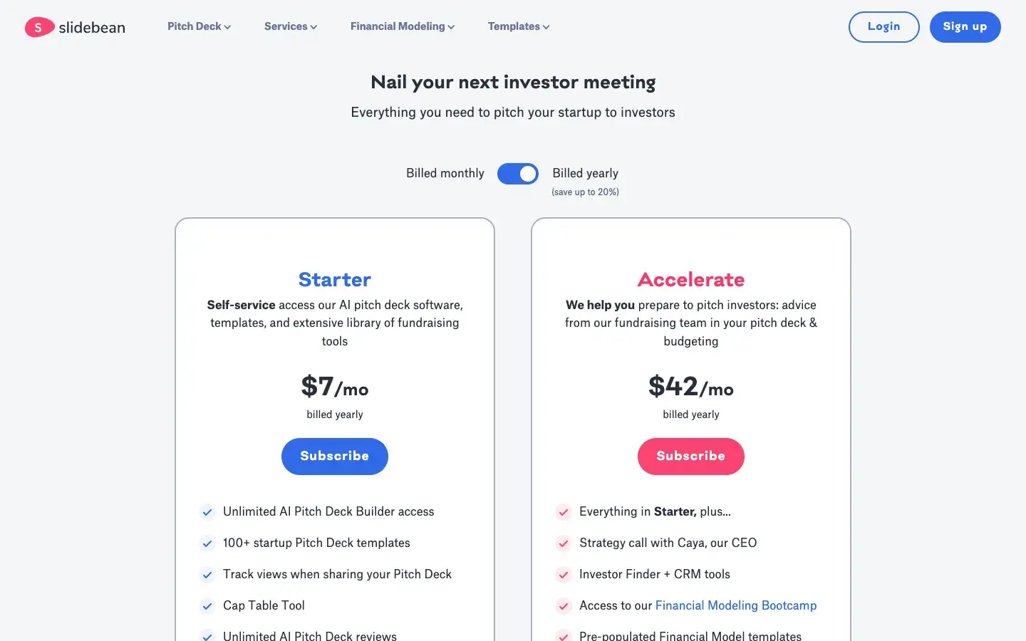Click pink checkmark next to Financial Modeling Bootcamp access
The height and width of the screenshot is (641, 1026).
564,606
